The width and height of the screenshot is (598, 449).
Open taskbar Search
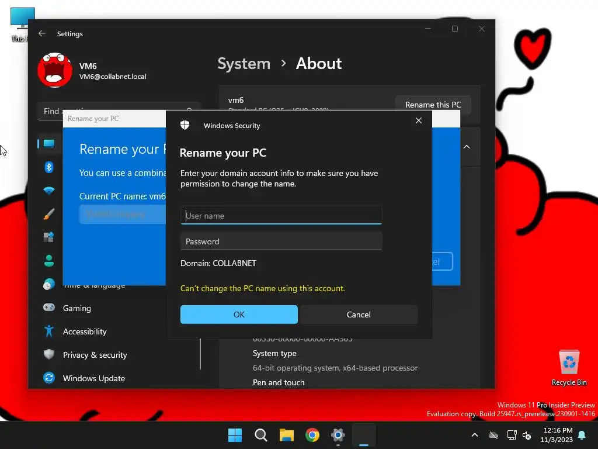tap(261, 435)
